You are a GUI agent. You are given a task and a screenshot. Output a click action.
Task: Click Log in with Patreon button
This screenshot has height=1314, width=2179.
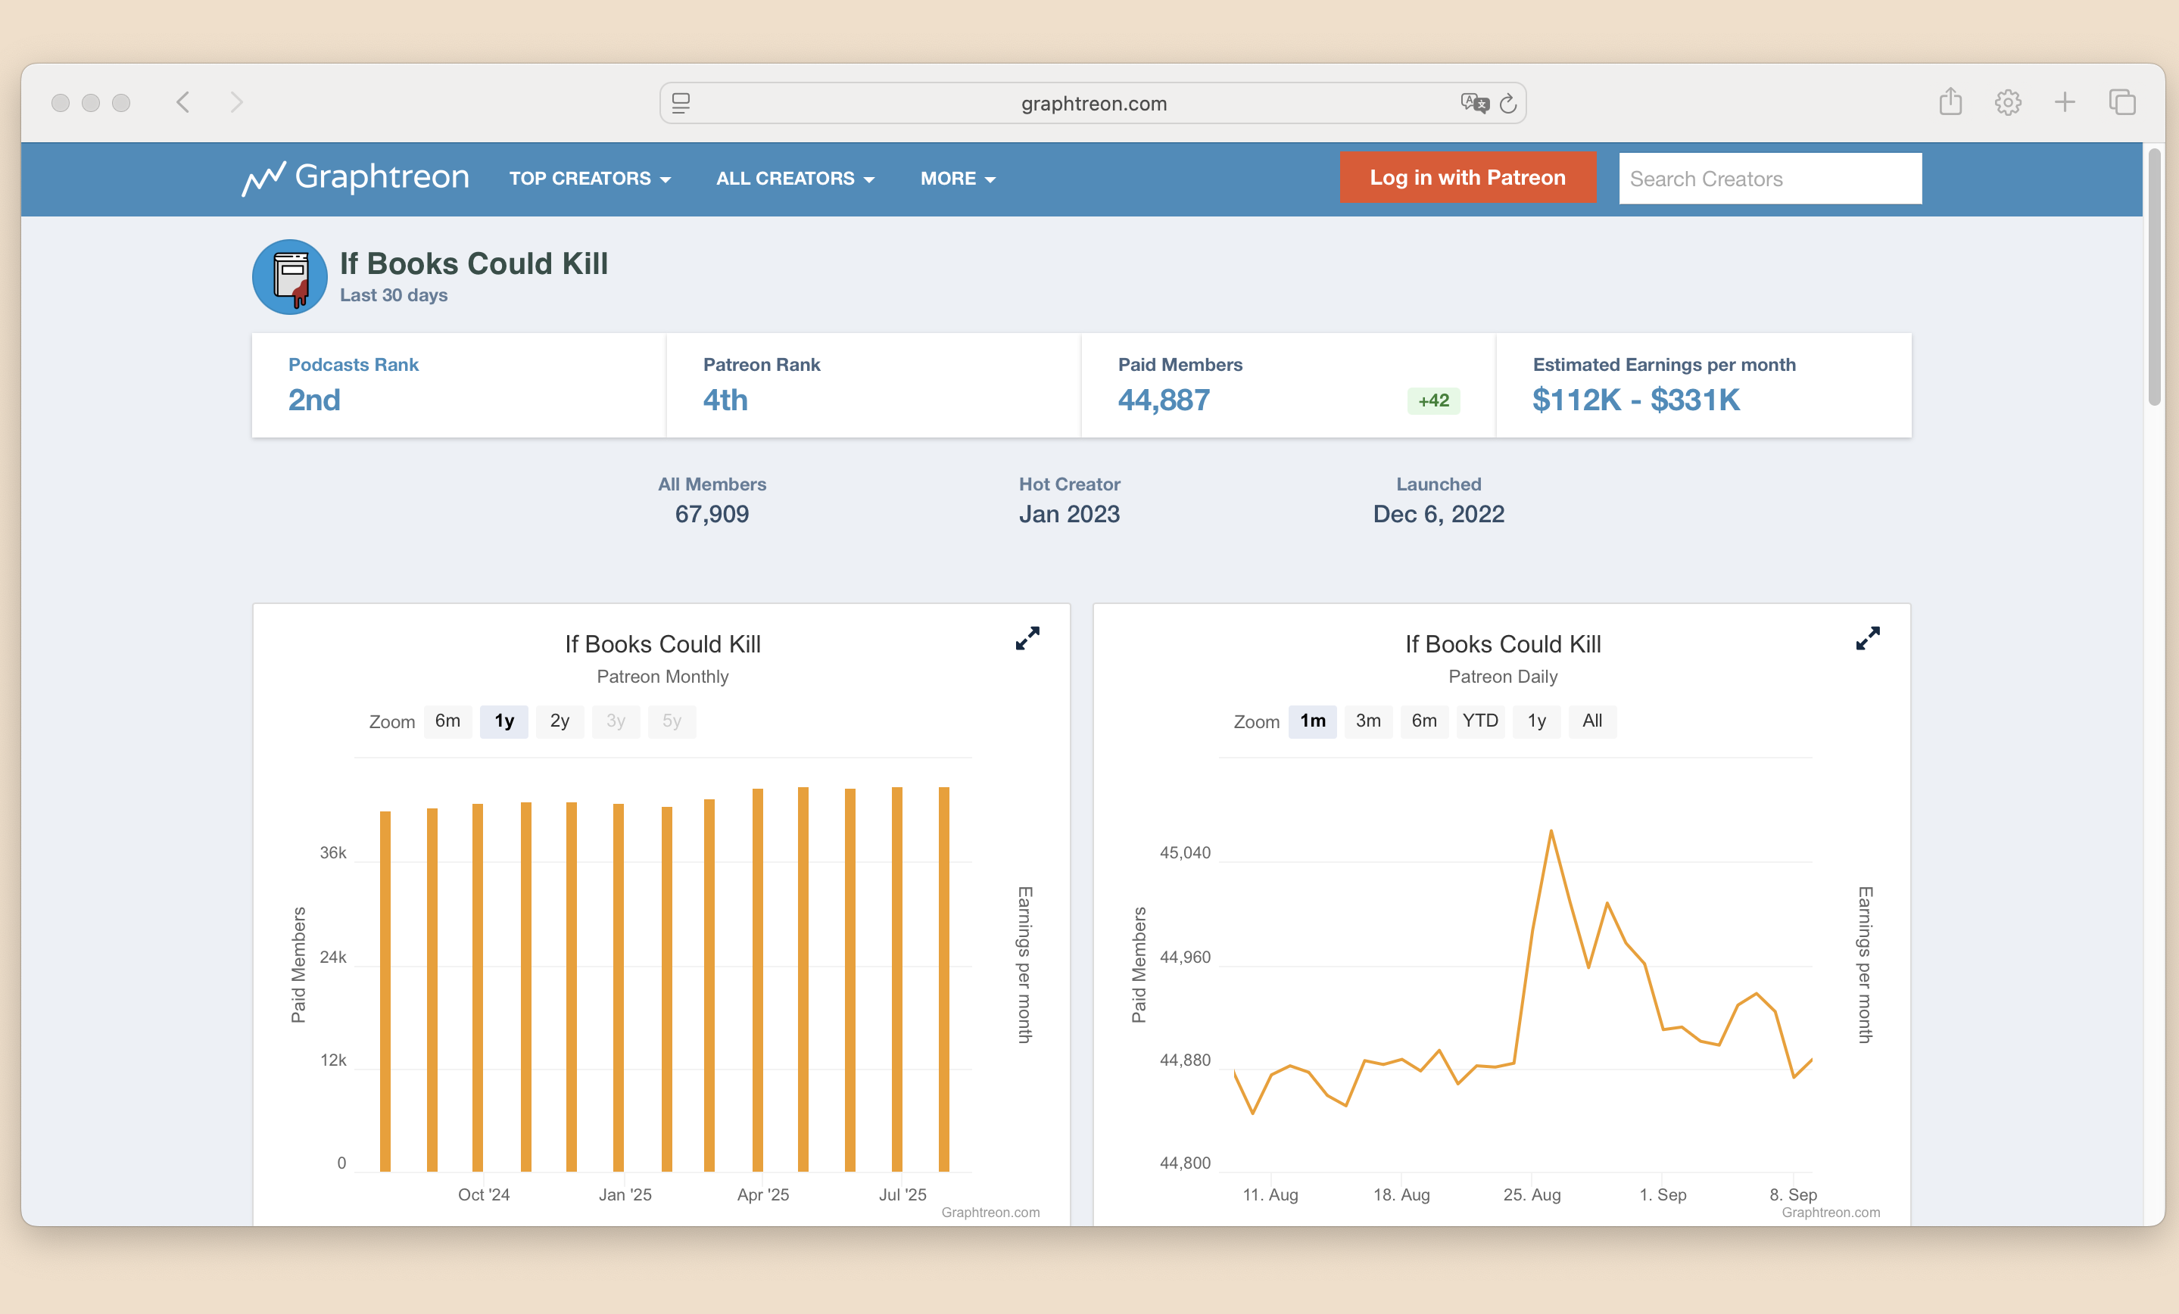(x=1467, y=178)
